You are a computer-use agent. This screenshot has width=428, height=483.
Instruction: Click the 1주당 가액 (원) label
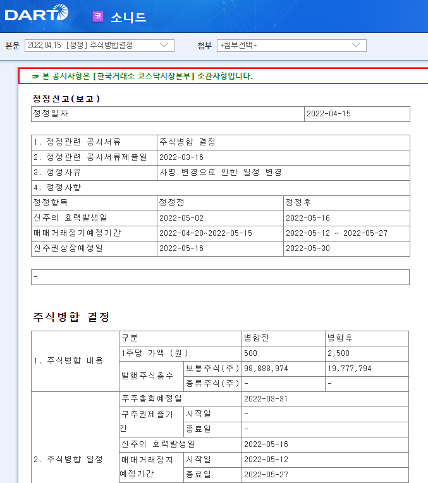pos(155,353)
